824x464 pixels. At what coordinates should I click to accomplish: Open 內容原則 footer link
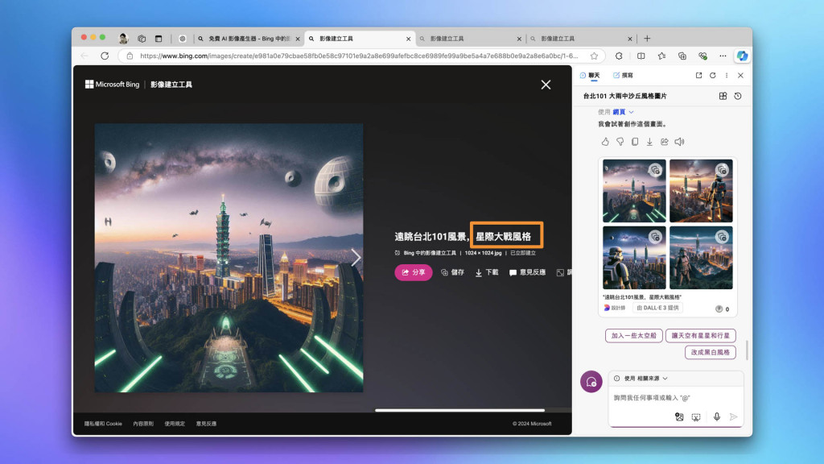[143, 424]
